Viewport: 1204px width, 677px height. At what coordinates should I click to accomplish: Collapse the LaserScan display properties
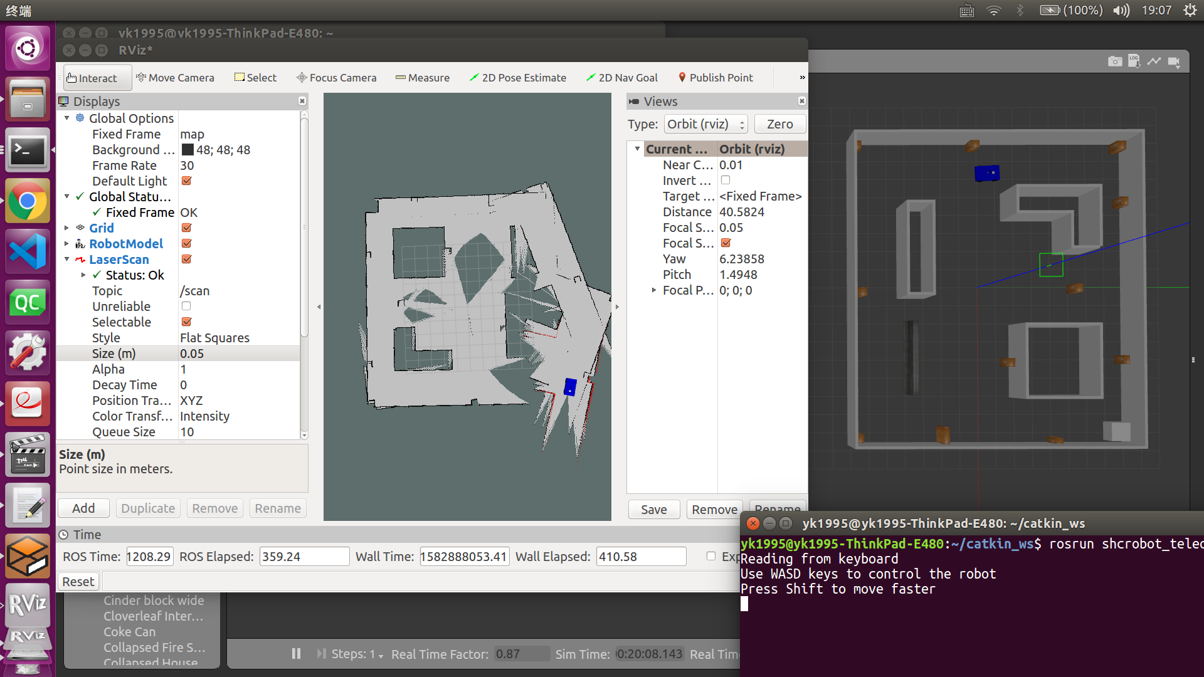tap(66, 260)
